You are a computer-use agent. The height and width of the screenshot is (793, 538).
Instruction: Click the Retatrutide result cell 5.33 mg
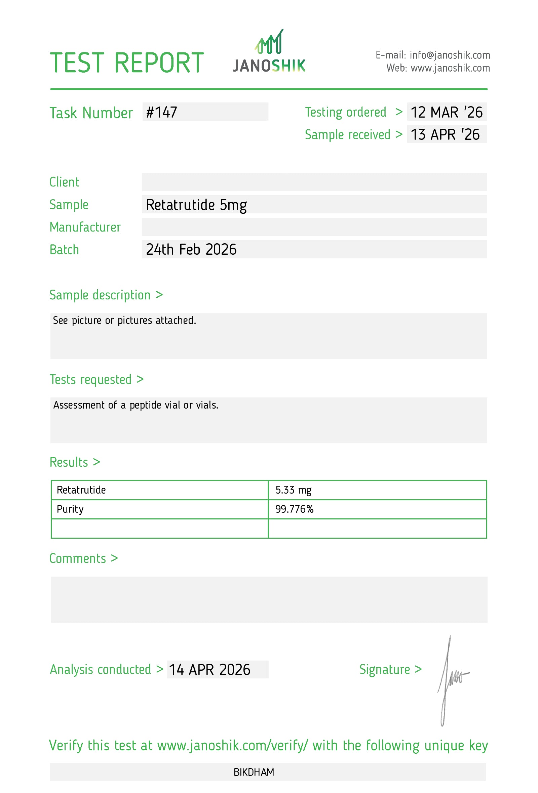(377, 490)
